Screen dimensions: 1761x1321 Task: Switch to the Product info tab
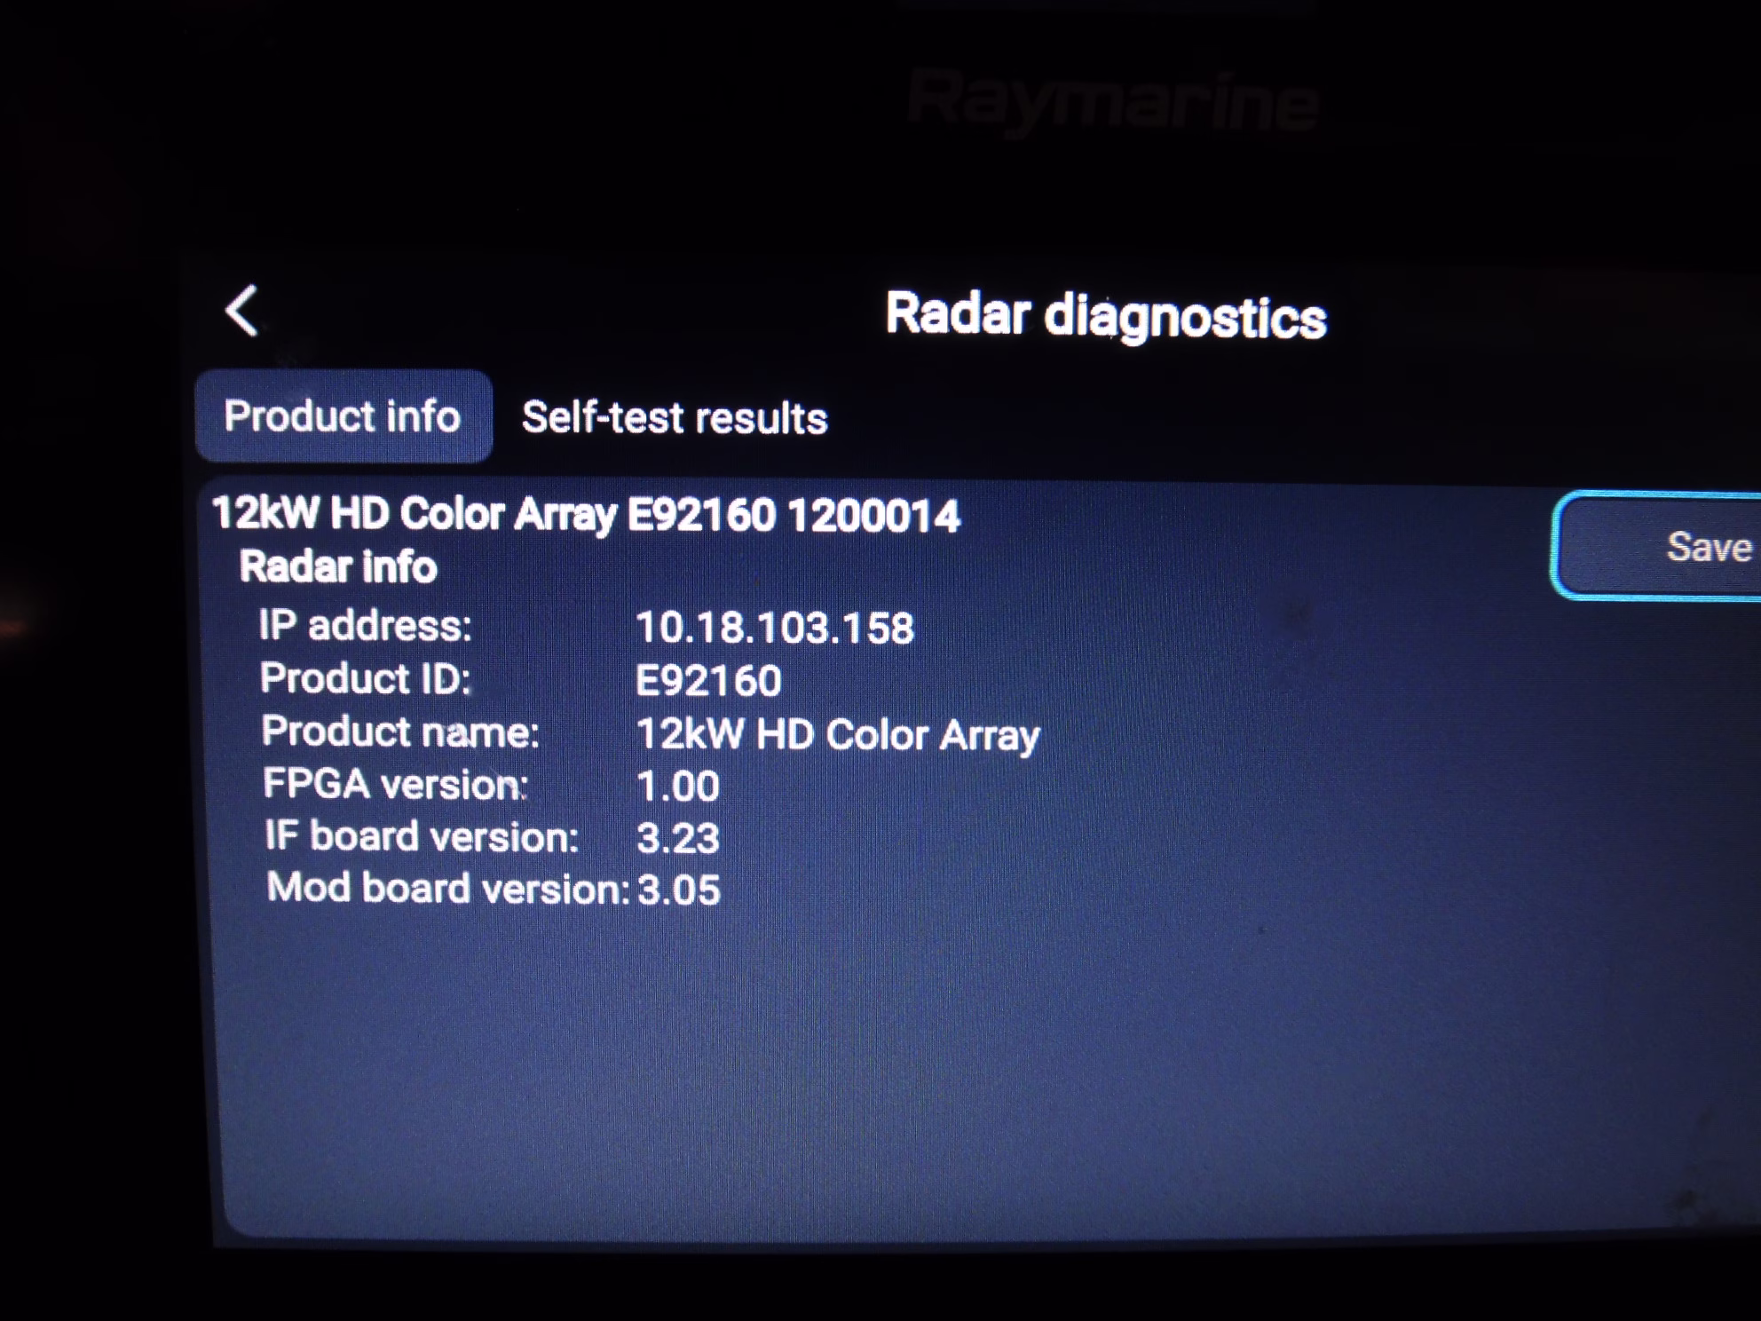[x=343, y=416]
